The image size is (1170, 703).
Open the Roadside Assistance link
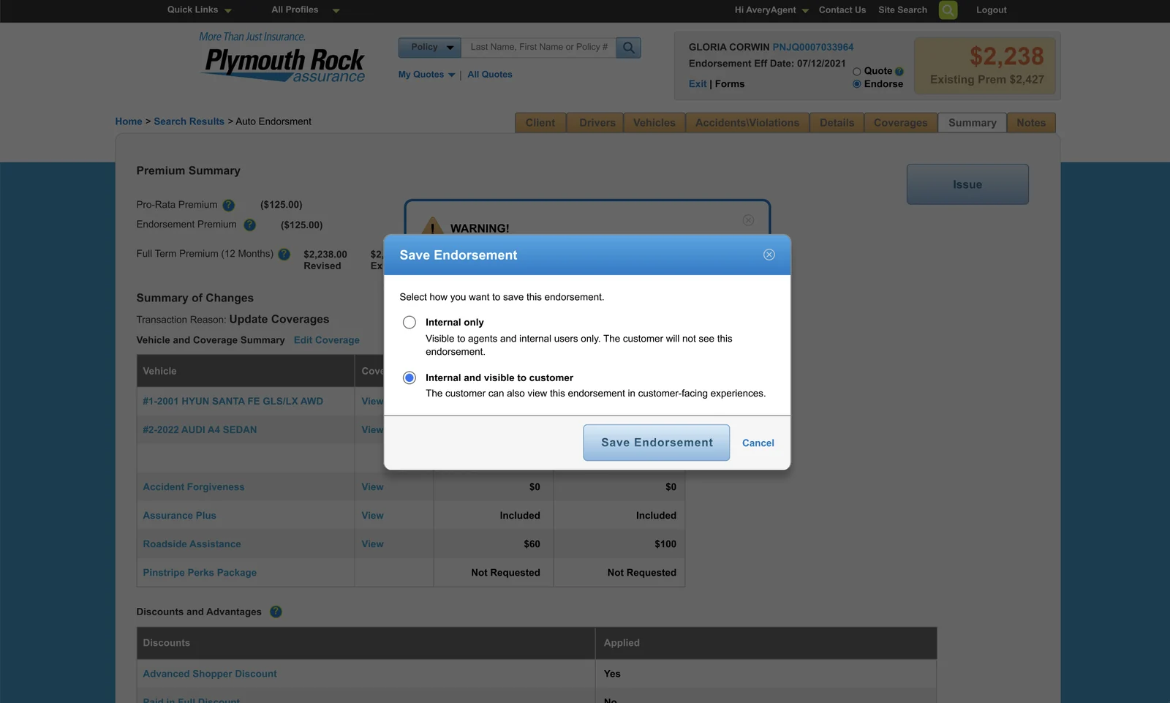(192, 544)
